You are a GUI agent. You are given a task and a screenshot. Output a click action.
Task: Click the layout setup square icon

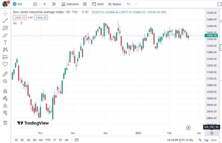(219, 4)
